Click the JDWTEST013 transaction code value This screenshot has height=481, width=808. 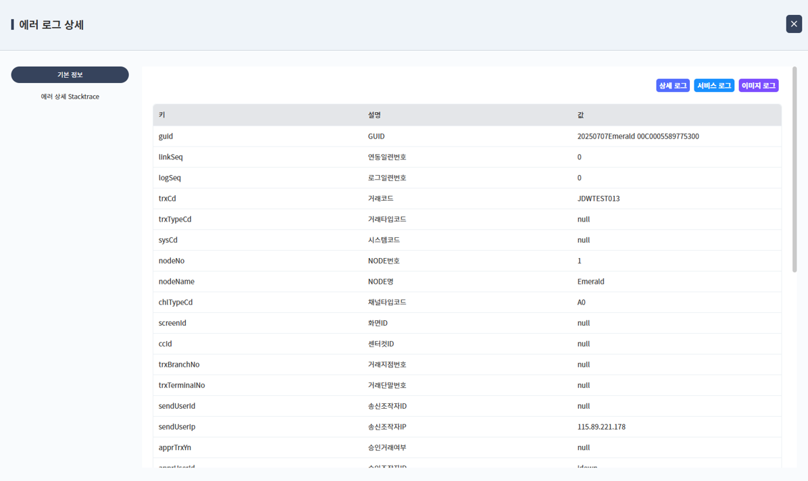coord(598,199)
